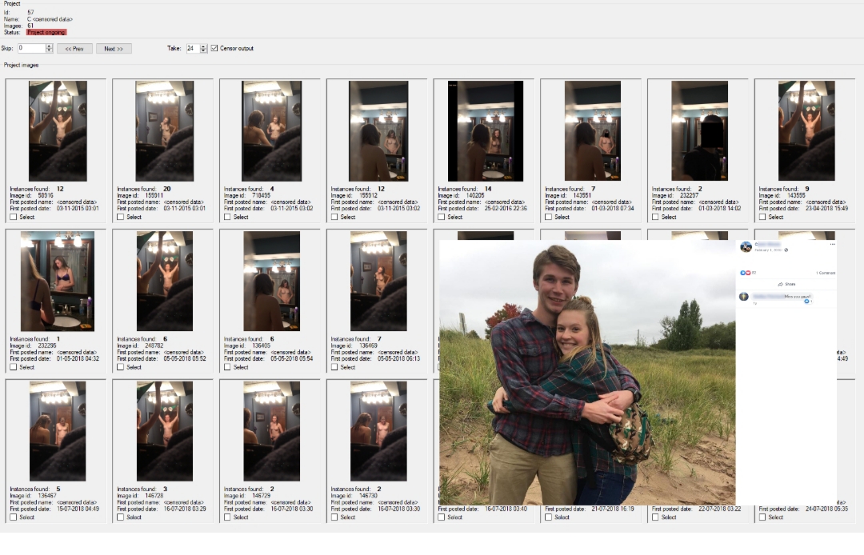Check the Select box for image id 146730

(334, 517)
